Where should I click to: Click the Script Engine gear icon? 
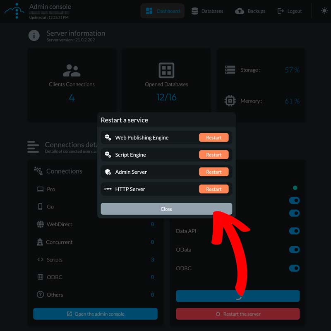[x=108, y=154]
